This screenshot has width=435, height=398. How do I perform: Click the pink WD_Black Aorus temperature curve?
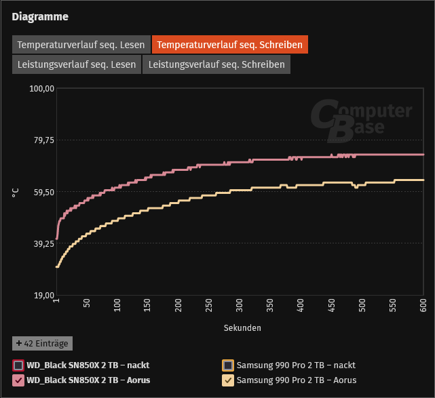211,165
